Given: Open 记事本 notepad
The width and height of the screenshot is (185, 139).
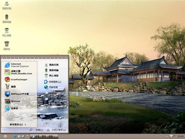Looking at the screenshot, I should click(11, 108).
